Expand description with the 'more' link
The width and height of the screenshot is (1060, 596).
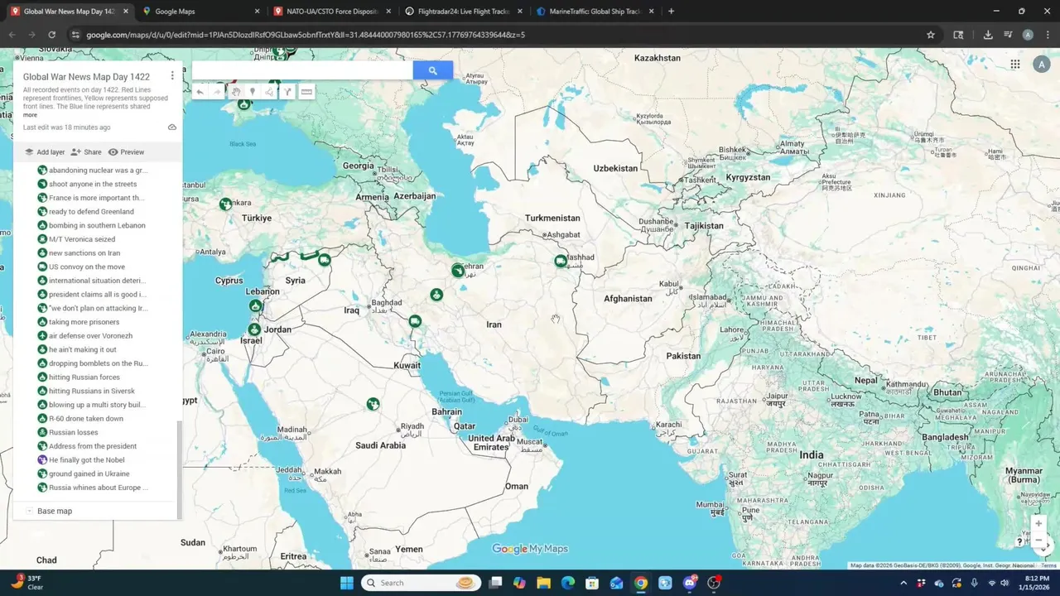[x=30, y=115]
